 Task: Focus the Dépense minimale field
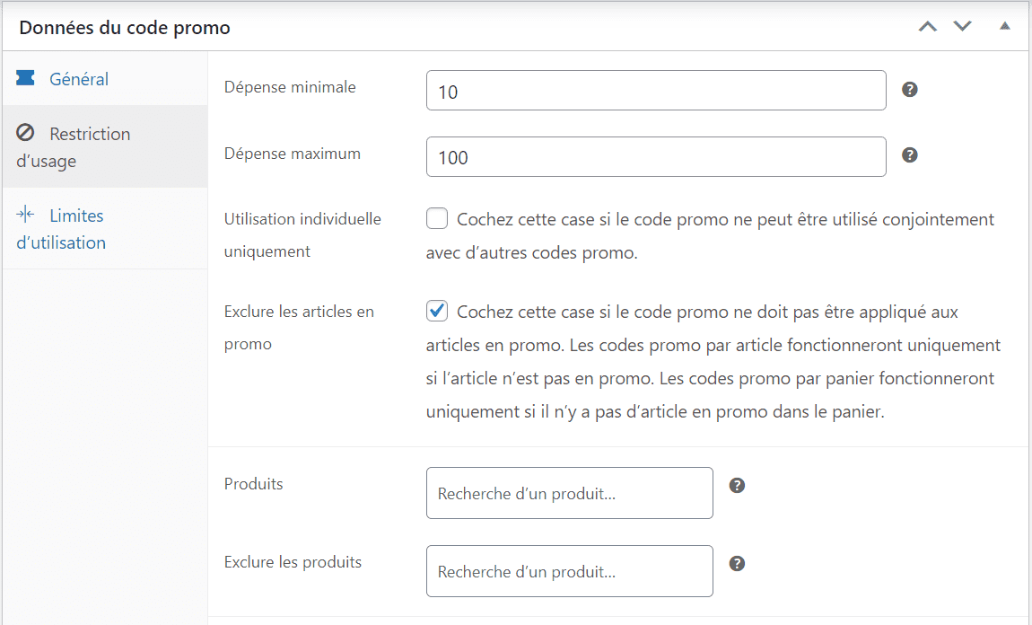click(x=656, y=90)
